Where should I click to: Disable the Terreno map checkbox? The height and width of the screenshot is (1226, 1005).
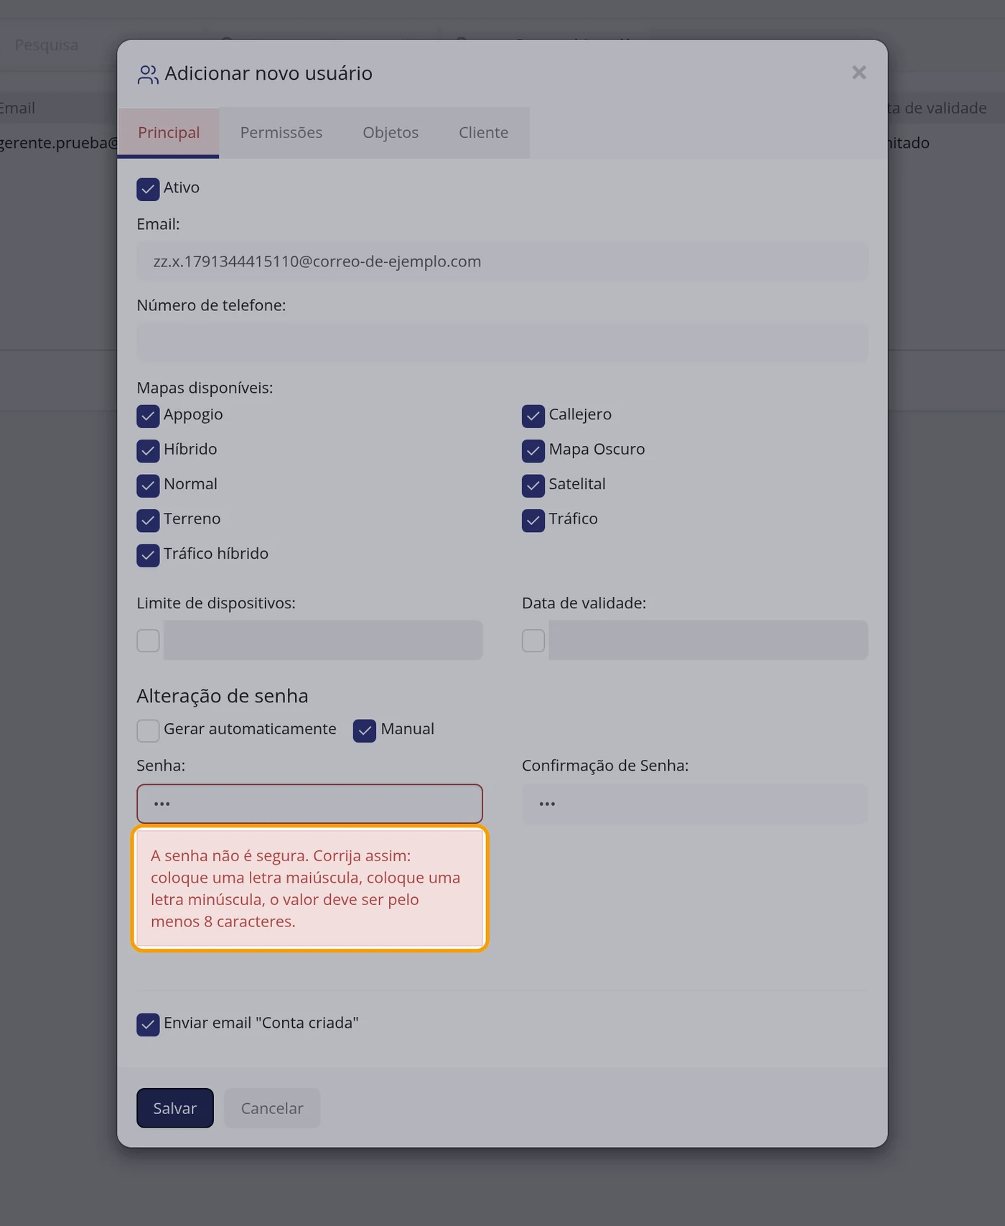point(148,520)
